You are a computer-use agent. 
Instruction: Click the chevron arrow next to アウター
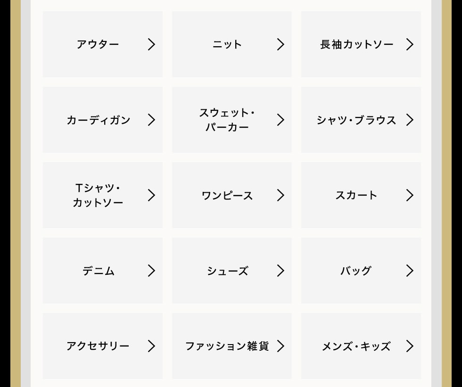(x=151, y=44)
